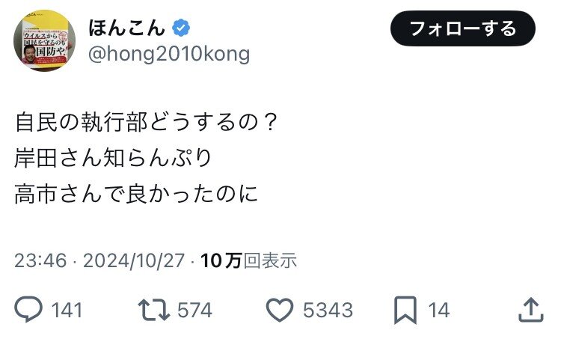561x339 pixels.
Task: Tap the retweet arrows icon
Action: pos(154,310)
